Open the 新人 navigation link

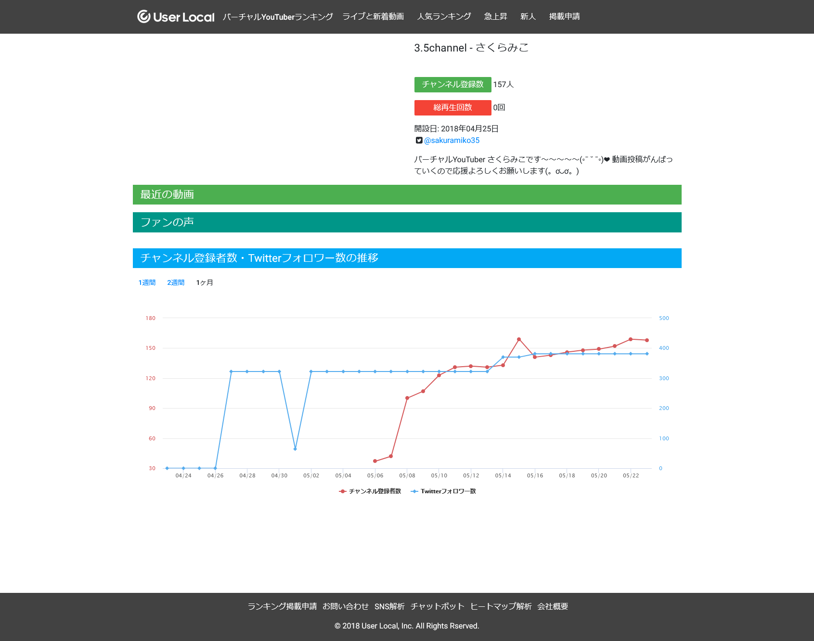528,17
